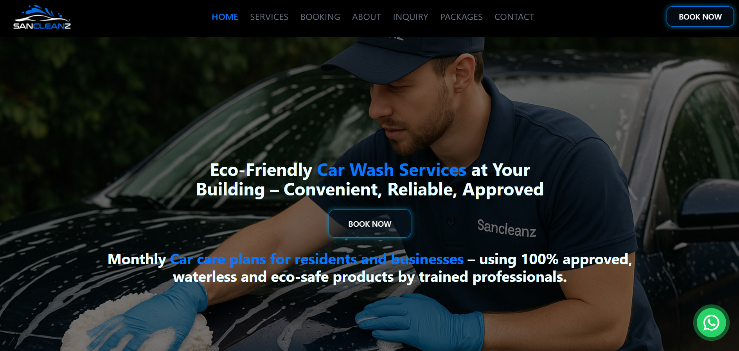Click the header BOOK NOW button
Screen dimensions: 739x351
click(700, 17)
